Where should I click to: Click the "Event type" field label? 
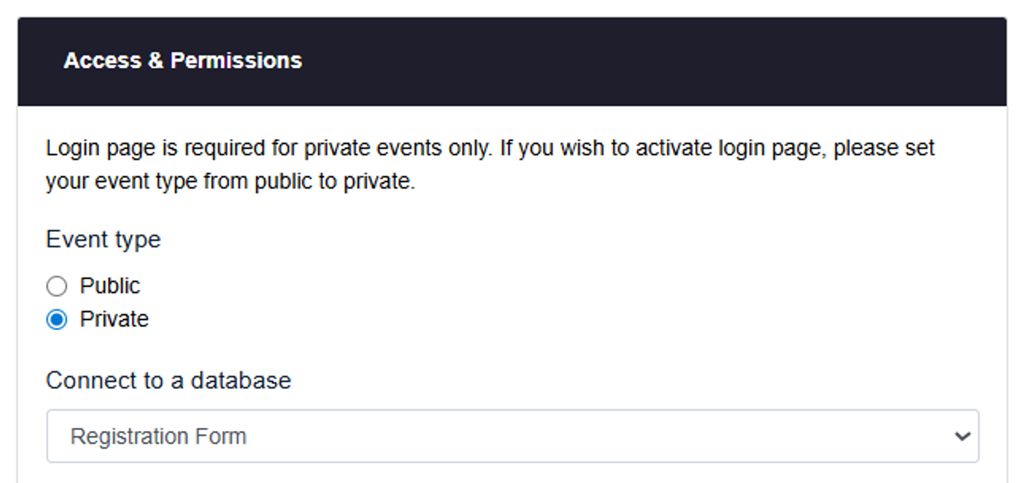click(x=103, y=240)
